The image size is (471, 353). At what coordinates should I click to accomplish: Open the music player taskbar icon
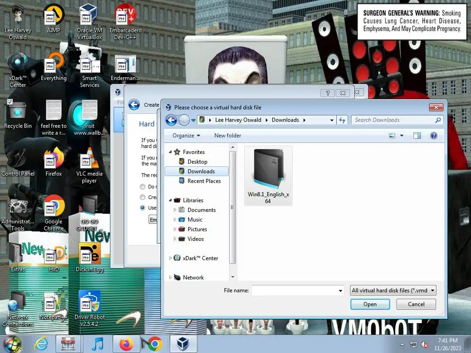point(97,344)
